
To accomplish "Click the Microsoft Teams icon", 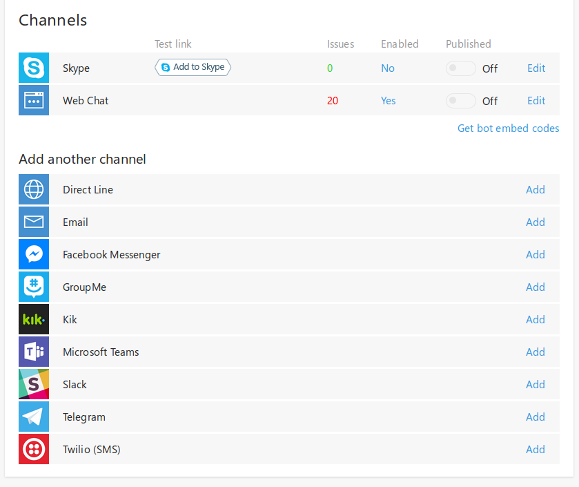I will point(33,352).
